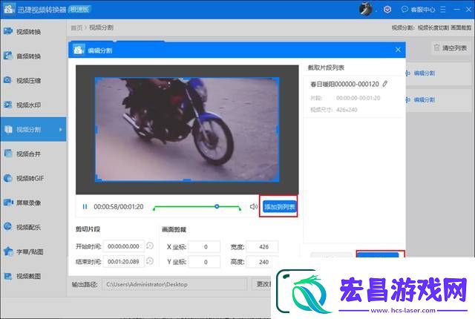
Task: Close the 编辑分割 dialog
Action: pos(398,50)
